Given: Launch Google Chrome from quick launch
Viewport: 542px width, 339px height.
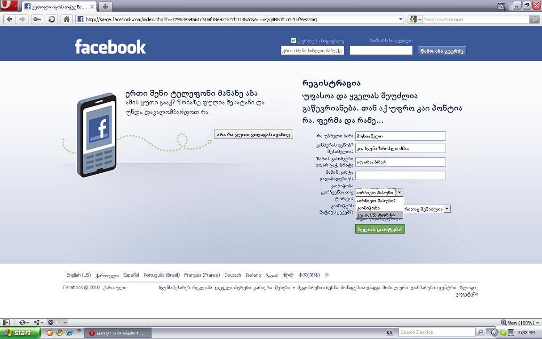Looking at the screenshot, I should coord(59,333).
